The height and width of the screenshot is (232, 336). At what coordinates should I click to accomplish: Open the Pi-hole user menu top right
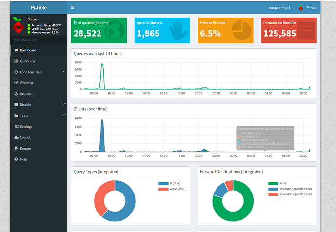tap(308, 8)
